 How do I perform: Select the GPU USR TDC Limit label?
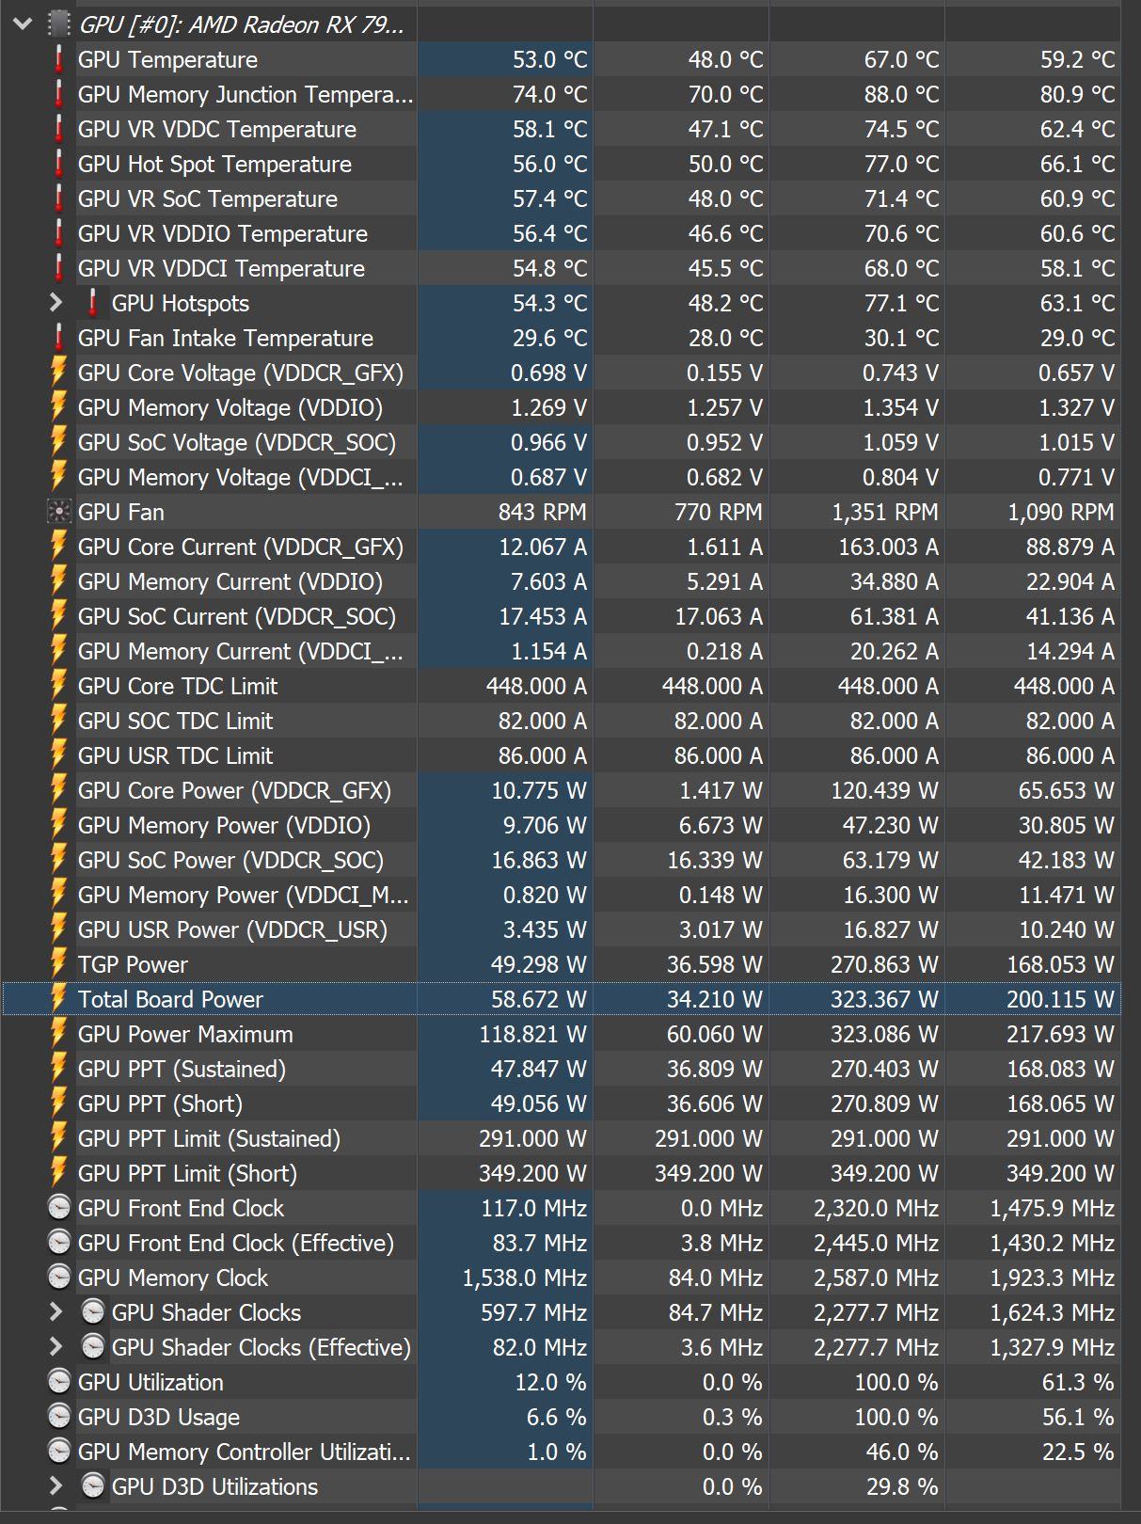coord(175,755)
